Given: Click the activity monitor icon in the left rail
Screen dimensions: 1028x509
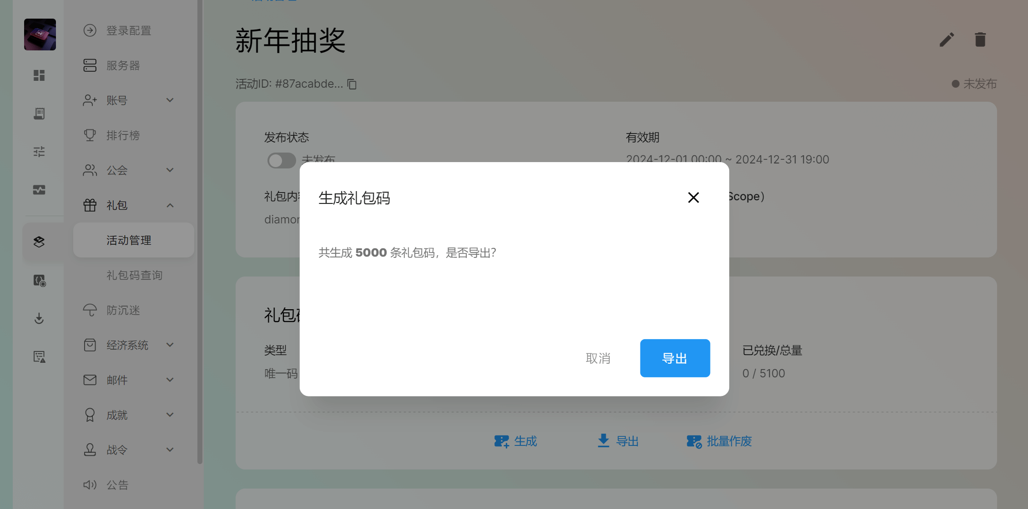Looking at the screenshot, I should coord(39,190).
